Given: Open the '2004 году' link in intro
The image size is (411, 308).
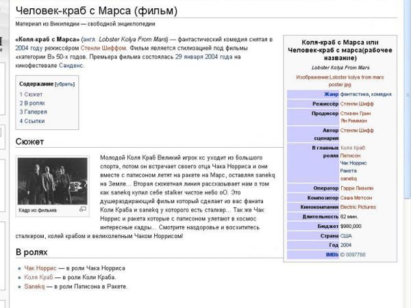Looking at the screenshot, I should point(29,48).
